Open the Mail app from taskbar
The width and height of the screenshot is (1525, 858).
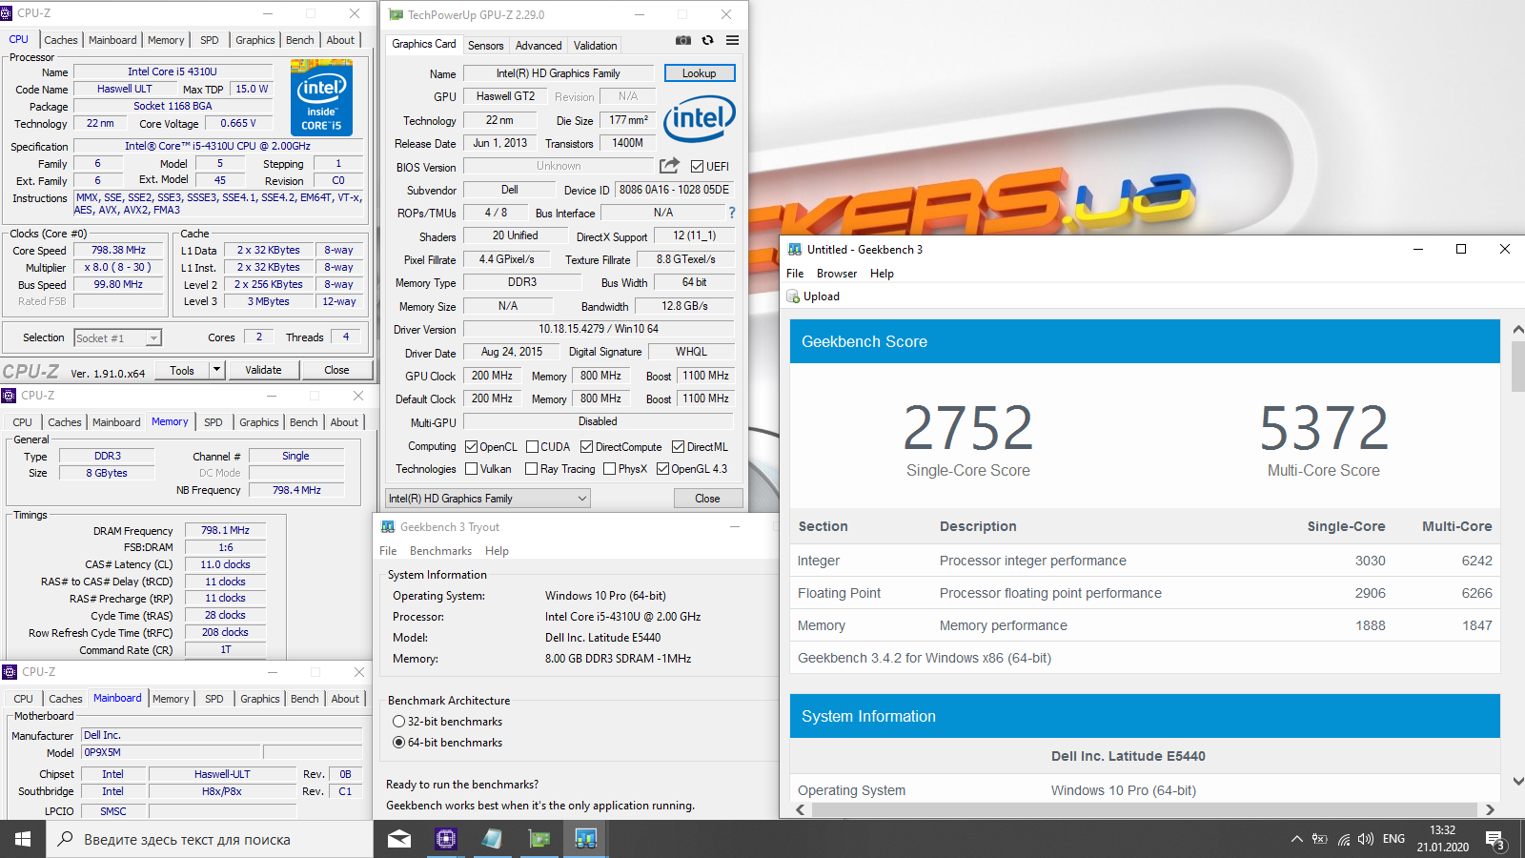[399, 839]
